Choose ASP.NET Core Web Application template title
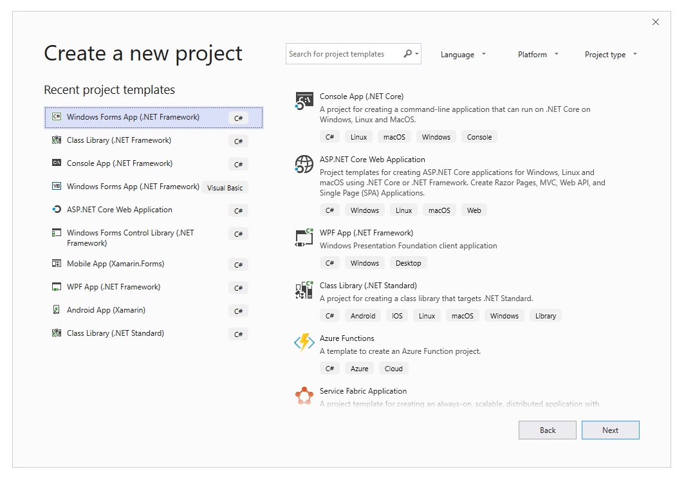Image resolution: width=684 pixels, height=478 pixels. [372, 160]
